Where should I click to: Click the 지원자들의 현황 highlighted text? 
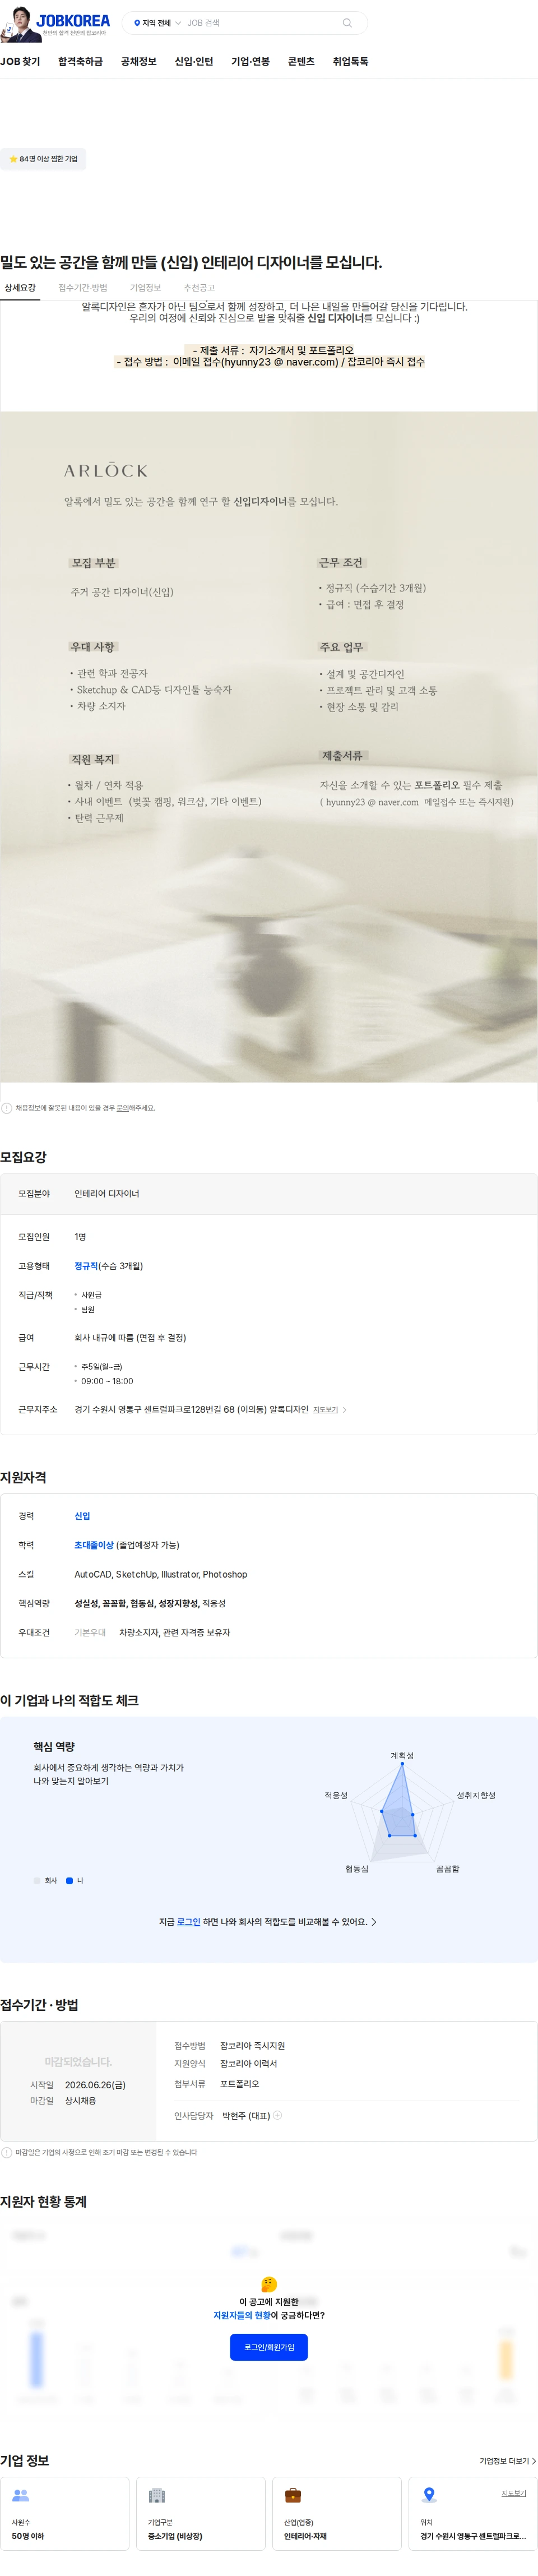(242, 2315)
